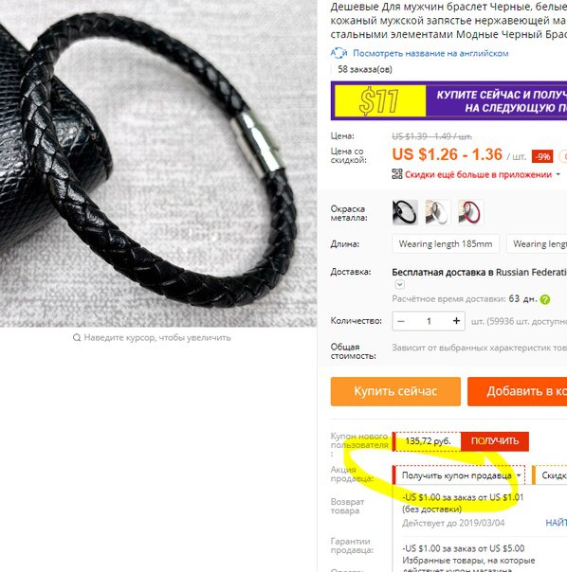Click the $11 promotional banner
Viewport: 567px width, 572px height.
449,100
